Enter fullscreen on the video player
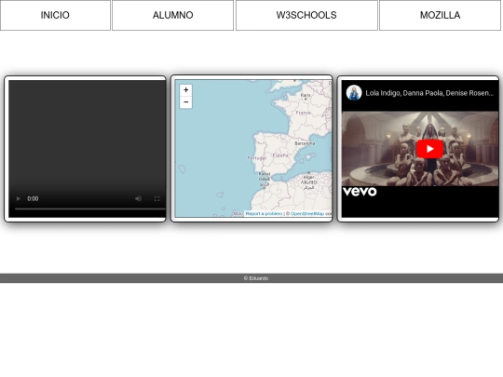 pyautogui.click(x=156, y=199)
